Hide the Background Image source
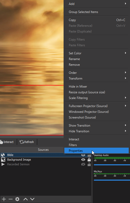This screenshot has width=130, height=203. (x=83, y=160)
